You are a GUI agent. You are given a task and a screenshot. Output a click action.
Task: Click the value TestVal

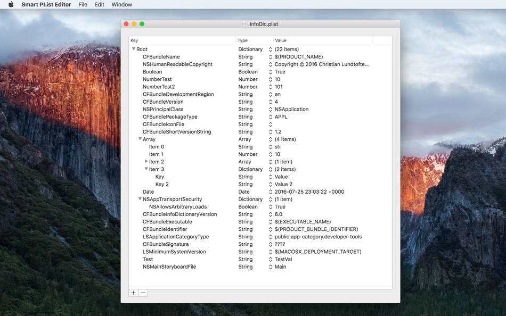283,259
